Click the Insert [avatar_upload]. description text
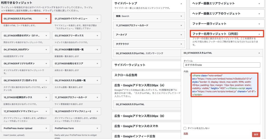 pyautogui.click(x=14, y=135)
